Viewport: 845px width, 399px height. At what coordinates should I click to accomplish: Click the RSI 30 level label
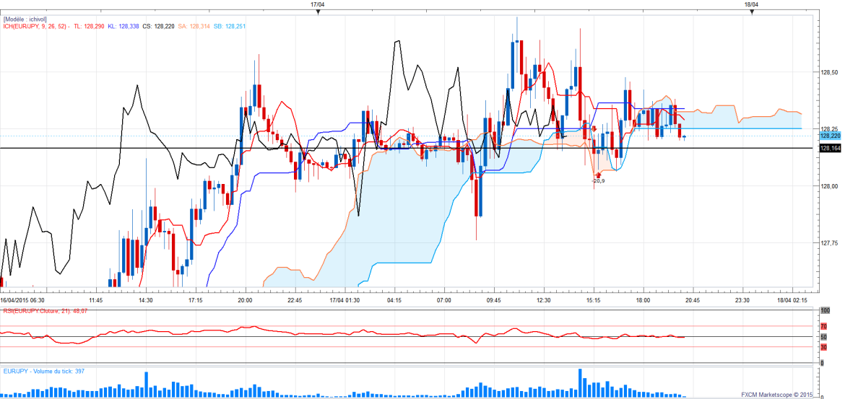point(823,347)
